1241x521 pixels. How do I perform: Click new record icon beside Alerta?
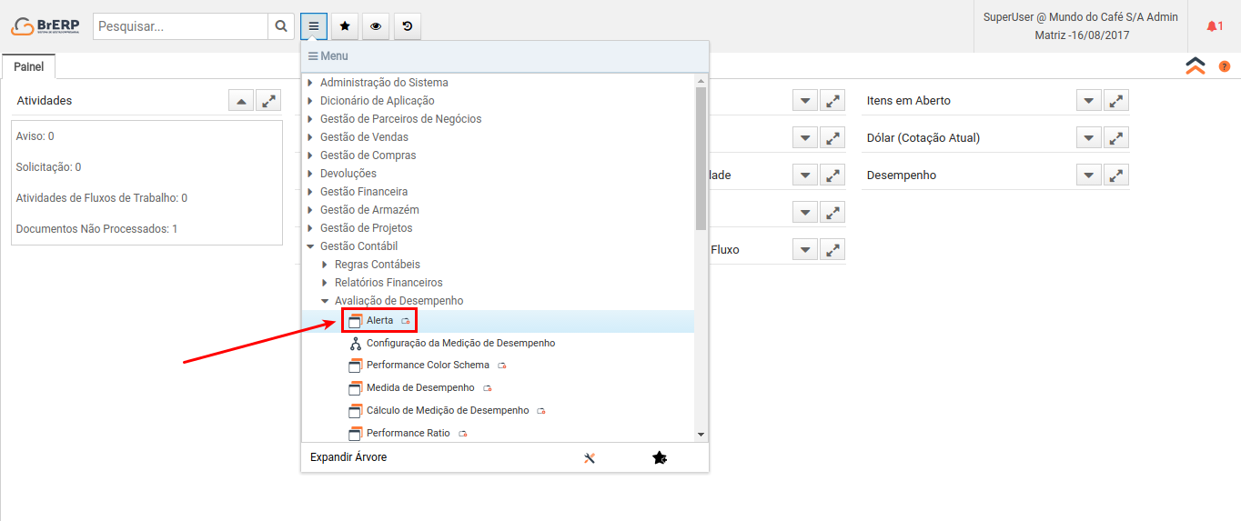click(x=406, y=322)
